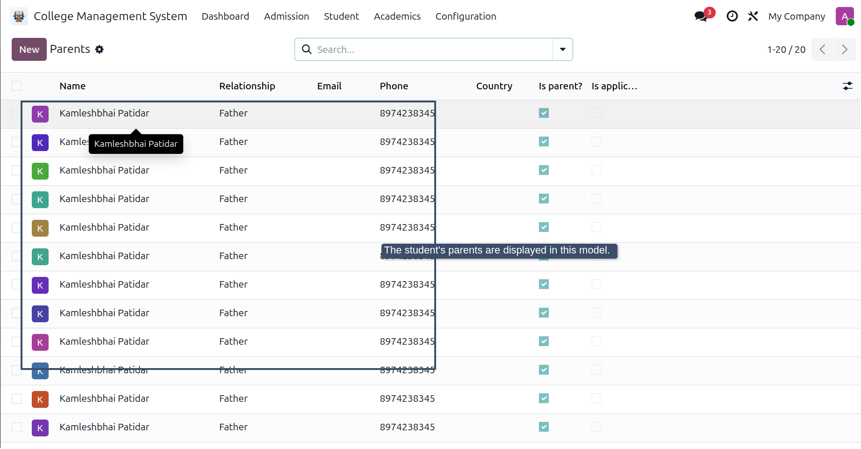
Task: Open the Configuration menu
Action: 466,16
